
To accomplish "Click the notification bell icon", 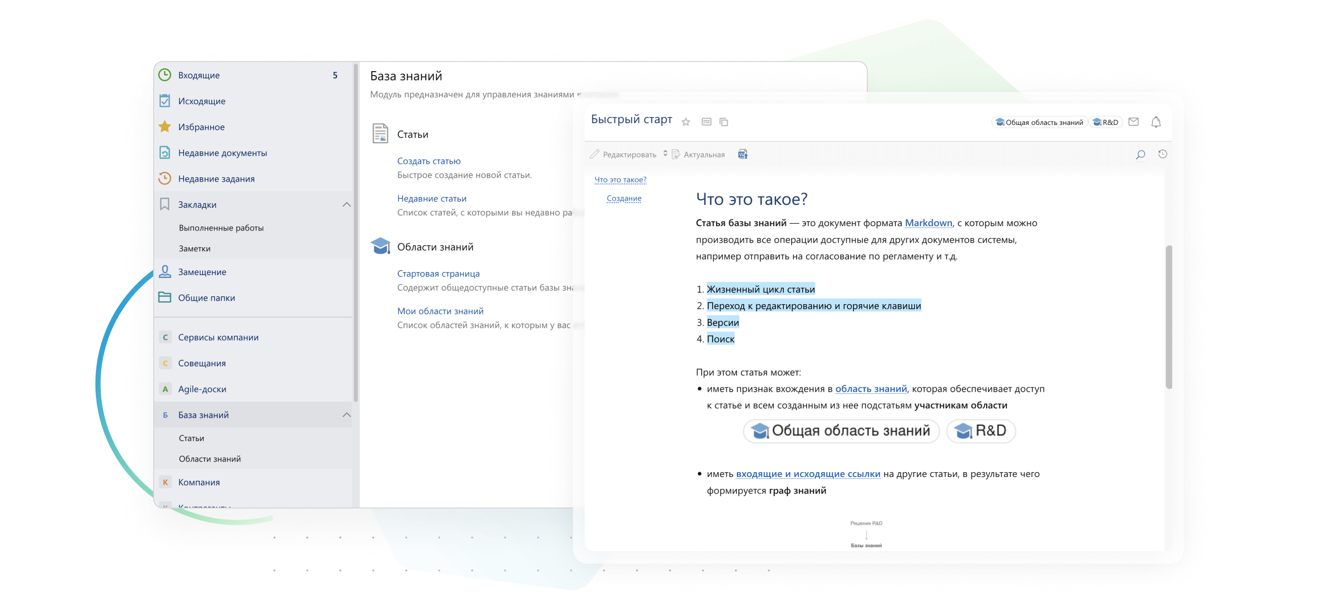I will click(1156, 122).
